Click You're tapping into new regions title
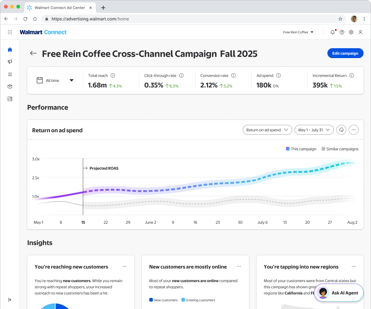 click(301, 267)
